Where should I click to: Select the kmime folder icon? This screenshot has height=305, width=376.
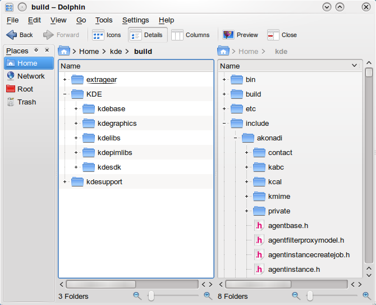pyautogui.click(x=259, y=197)
